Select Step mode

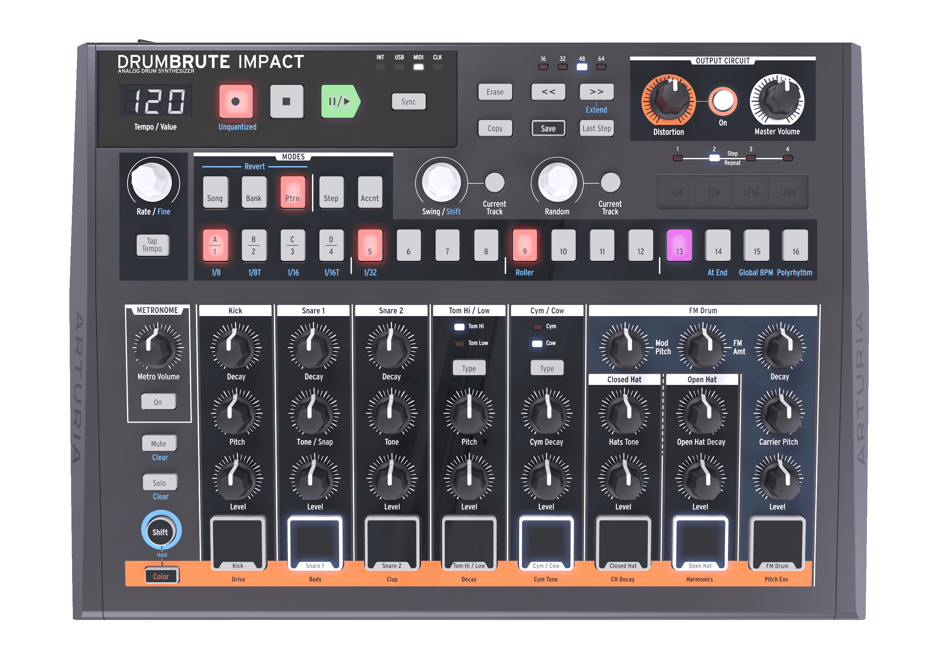(x=331, y=193)
